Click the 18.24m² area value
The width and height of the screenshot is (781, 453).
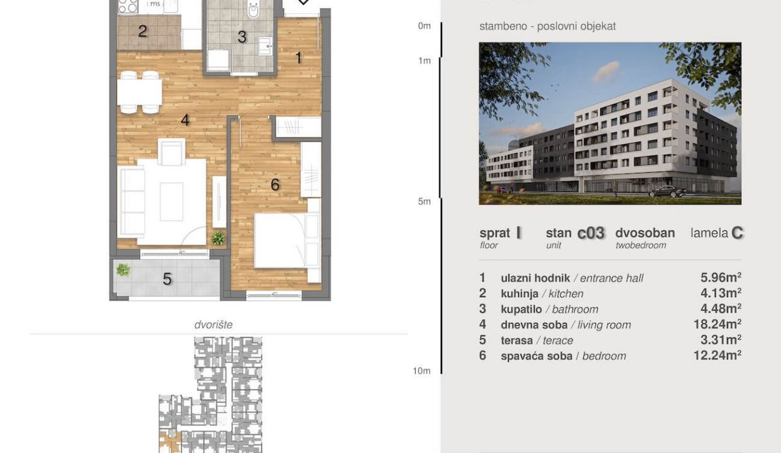(x=717, y=325)
